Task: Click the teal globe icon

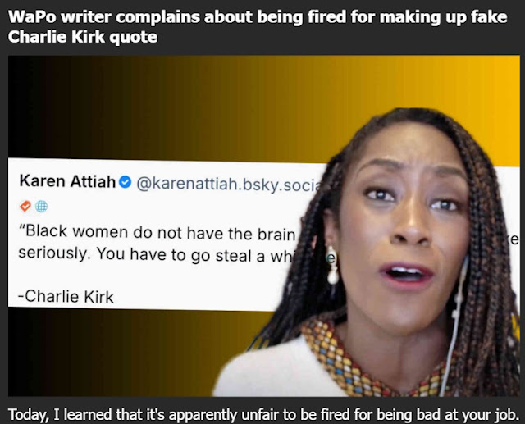Action: point(42,207)
